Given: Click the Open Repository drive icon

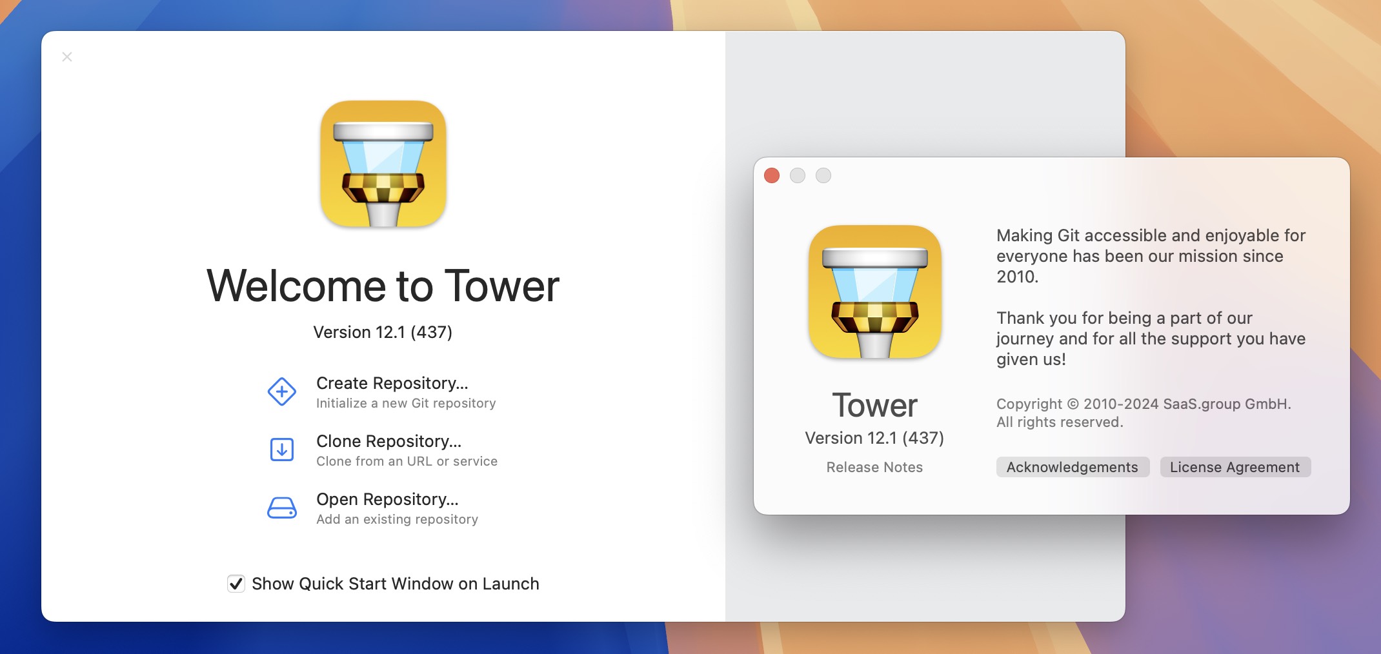Looking at the screenshot, I should 282,508.
